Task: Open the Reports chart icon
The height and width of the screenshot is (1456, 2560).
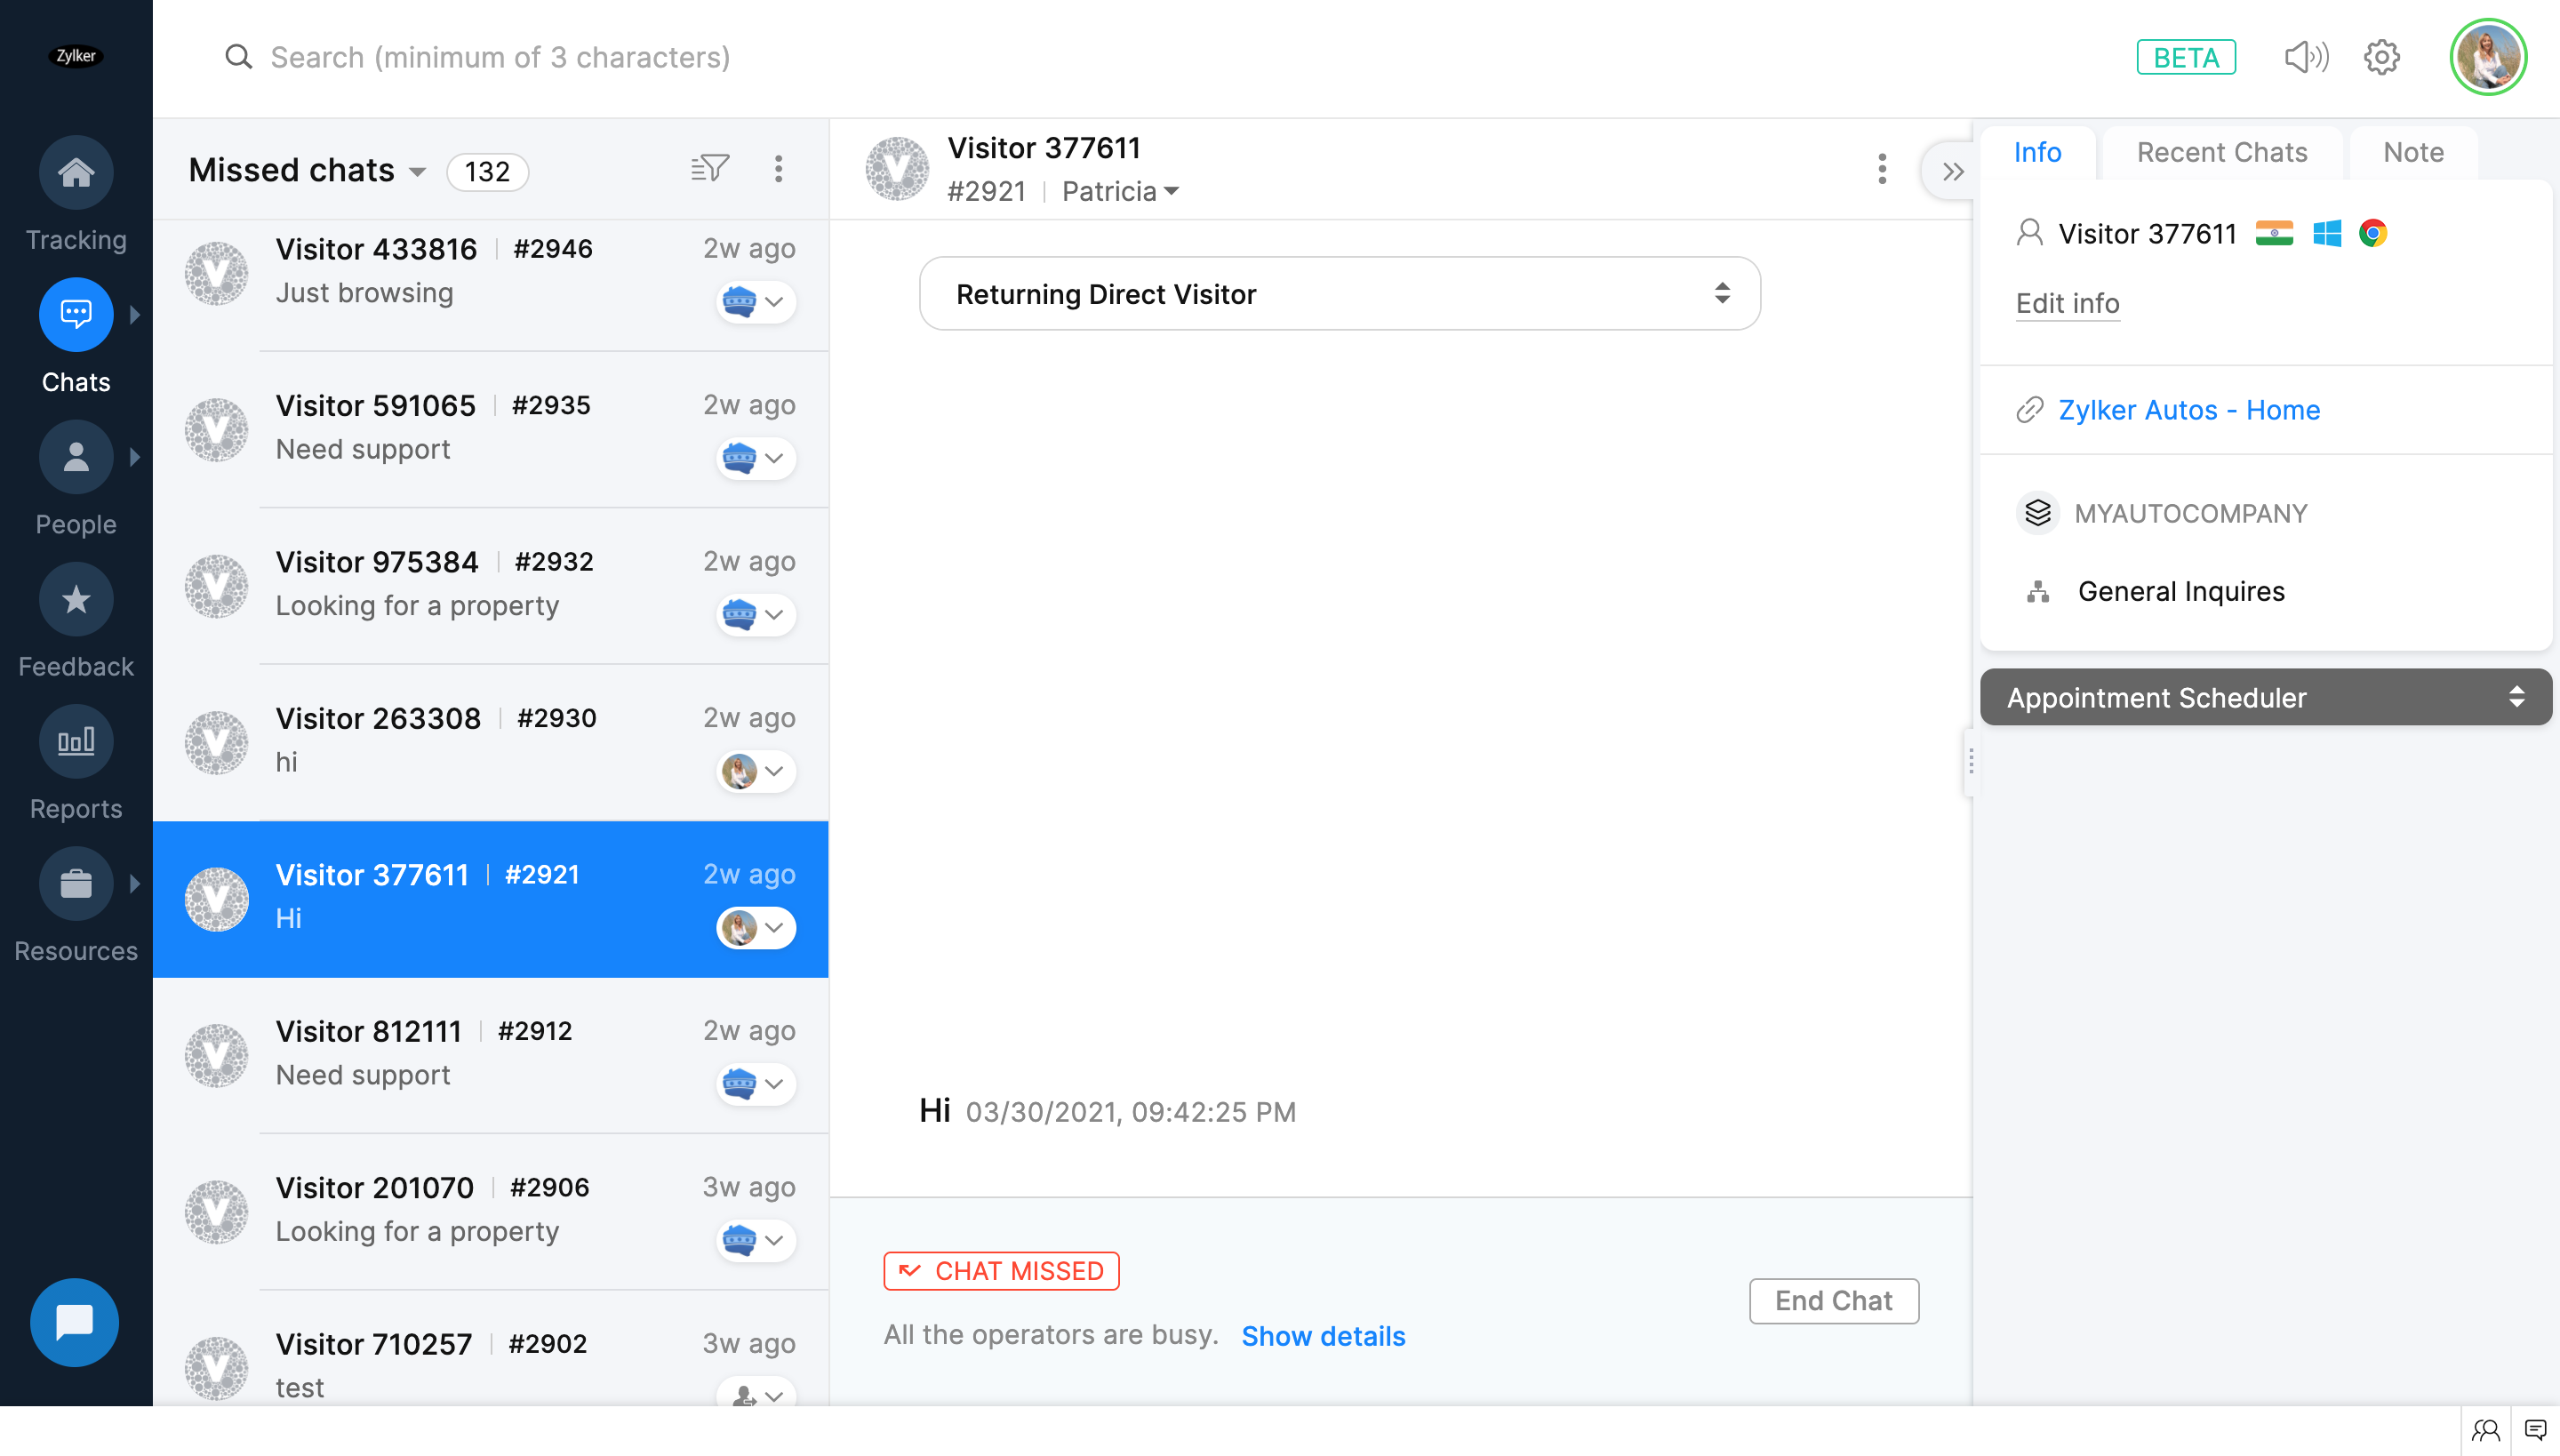Action: [x=76, y=742]
